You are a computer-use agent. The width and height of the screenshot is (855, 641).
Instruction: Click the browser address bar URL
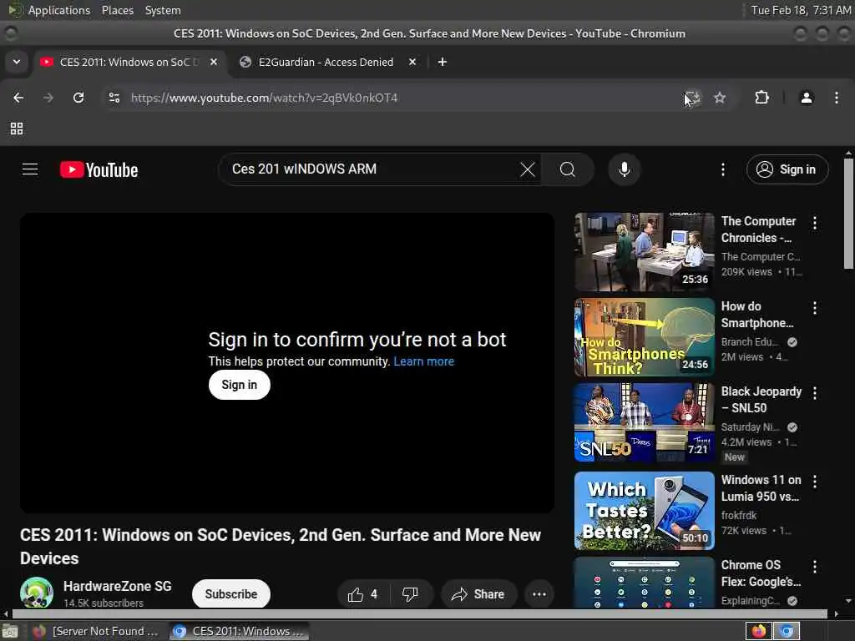pyautogui.click(x=265, y=98)
